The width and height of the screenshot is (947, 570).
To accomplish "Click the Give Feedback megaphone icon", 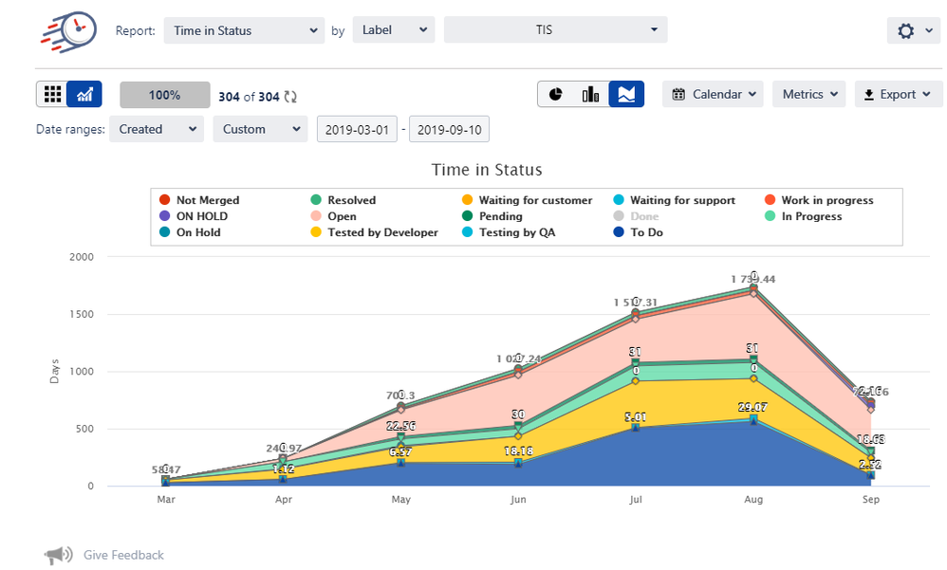I will point(58,554).
